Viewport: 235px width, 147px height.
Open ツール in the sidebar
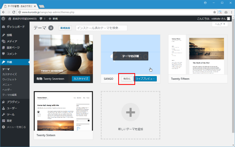pos(15,114)
